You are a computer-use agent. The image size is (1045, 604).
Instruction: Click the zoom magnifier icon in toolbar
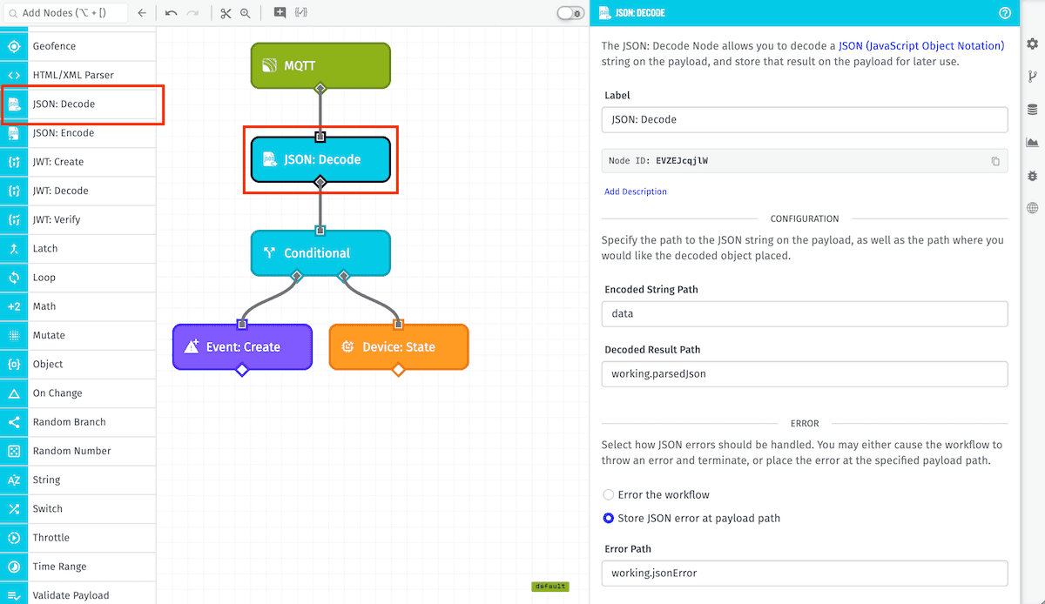(246, 13)
